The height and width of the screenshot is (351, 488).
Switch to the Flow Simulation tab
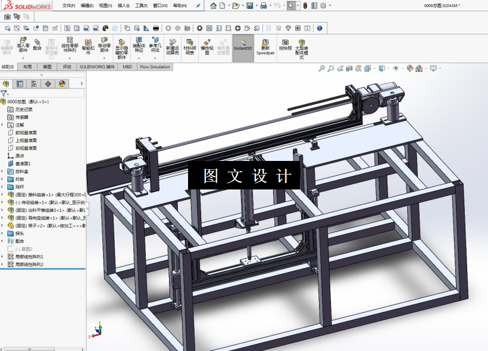(155, 67)
